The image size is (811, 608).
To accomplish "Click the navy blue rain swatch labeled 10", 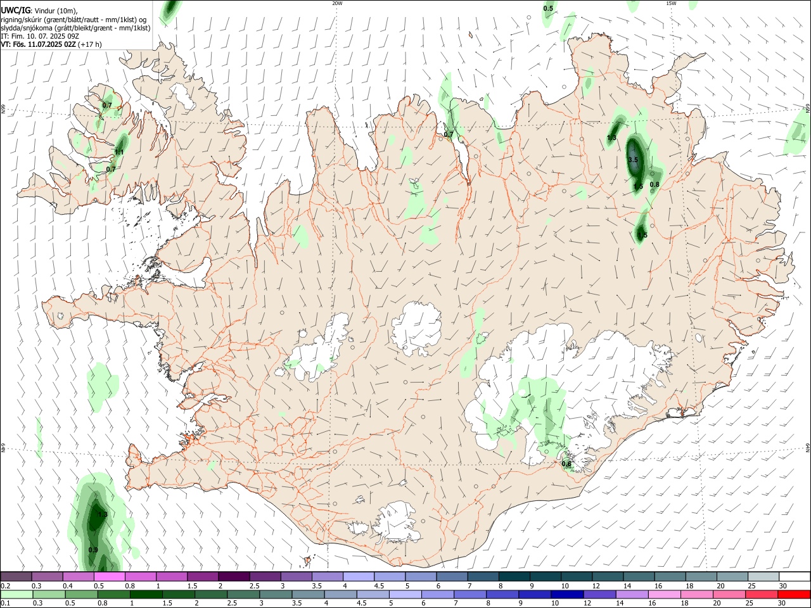I will [x=566, y=593].
